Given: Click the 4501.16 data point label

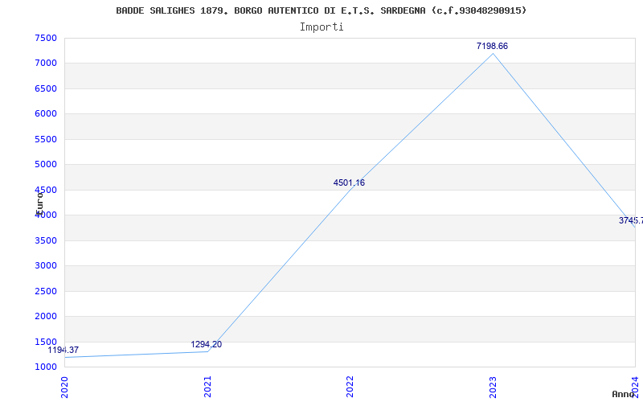Looking at the screenshot, I should tap(349, 183).
